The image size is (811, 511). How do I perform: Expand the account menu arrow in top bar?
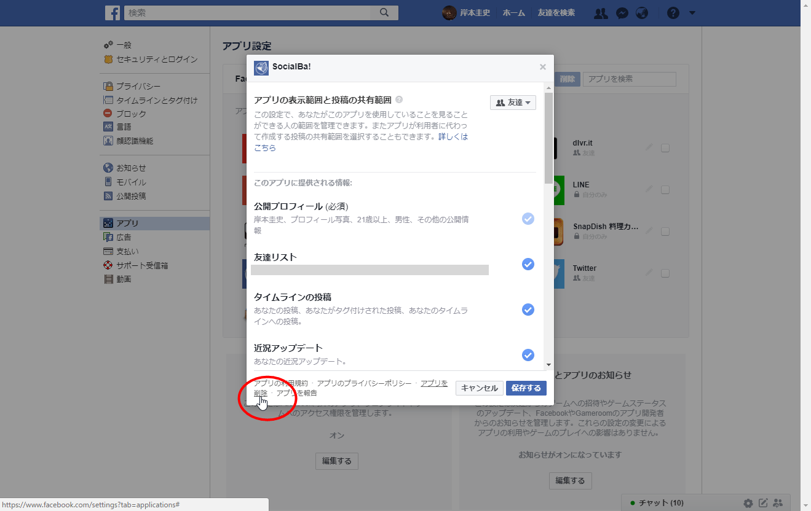[692, 13]
